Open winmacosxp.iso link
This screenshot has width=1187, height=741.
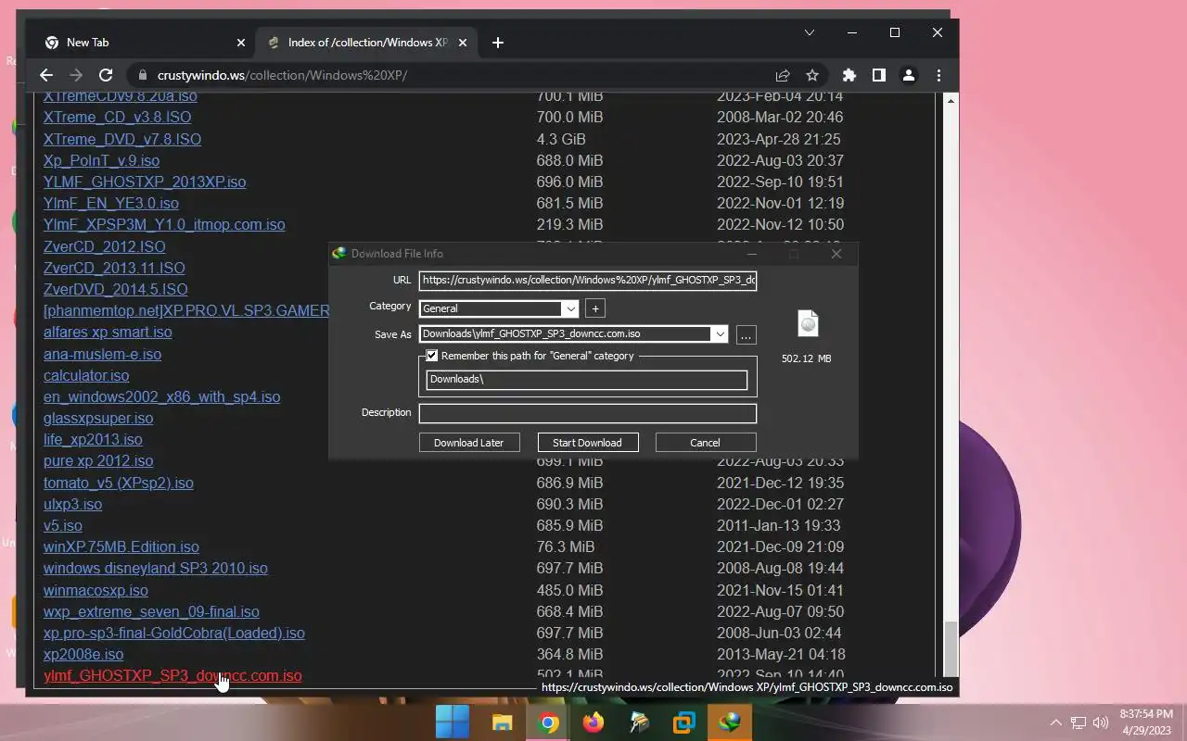click(96, 590)
